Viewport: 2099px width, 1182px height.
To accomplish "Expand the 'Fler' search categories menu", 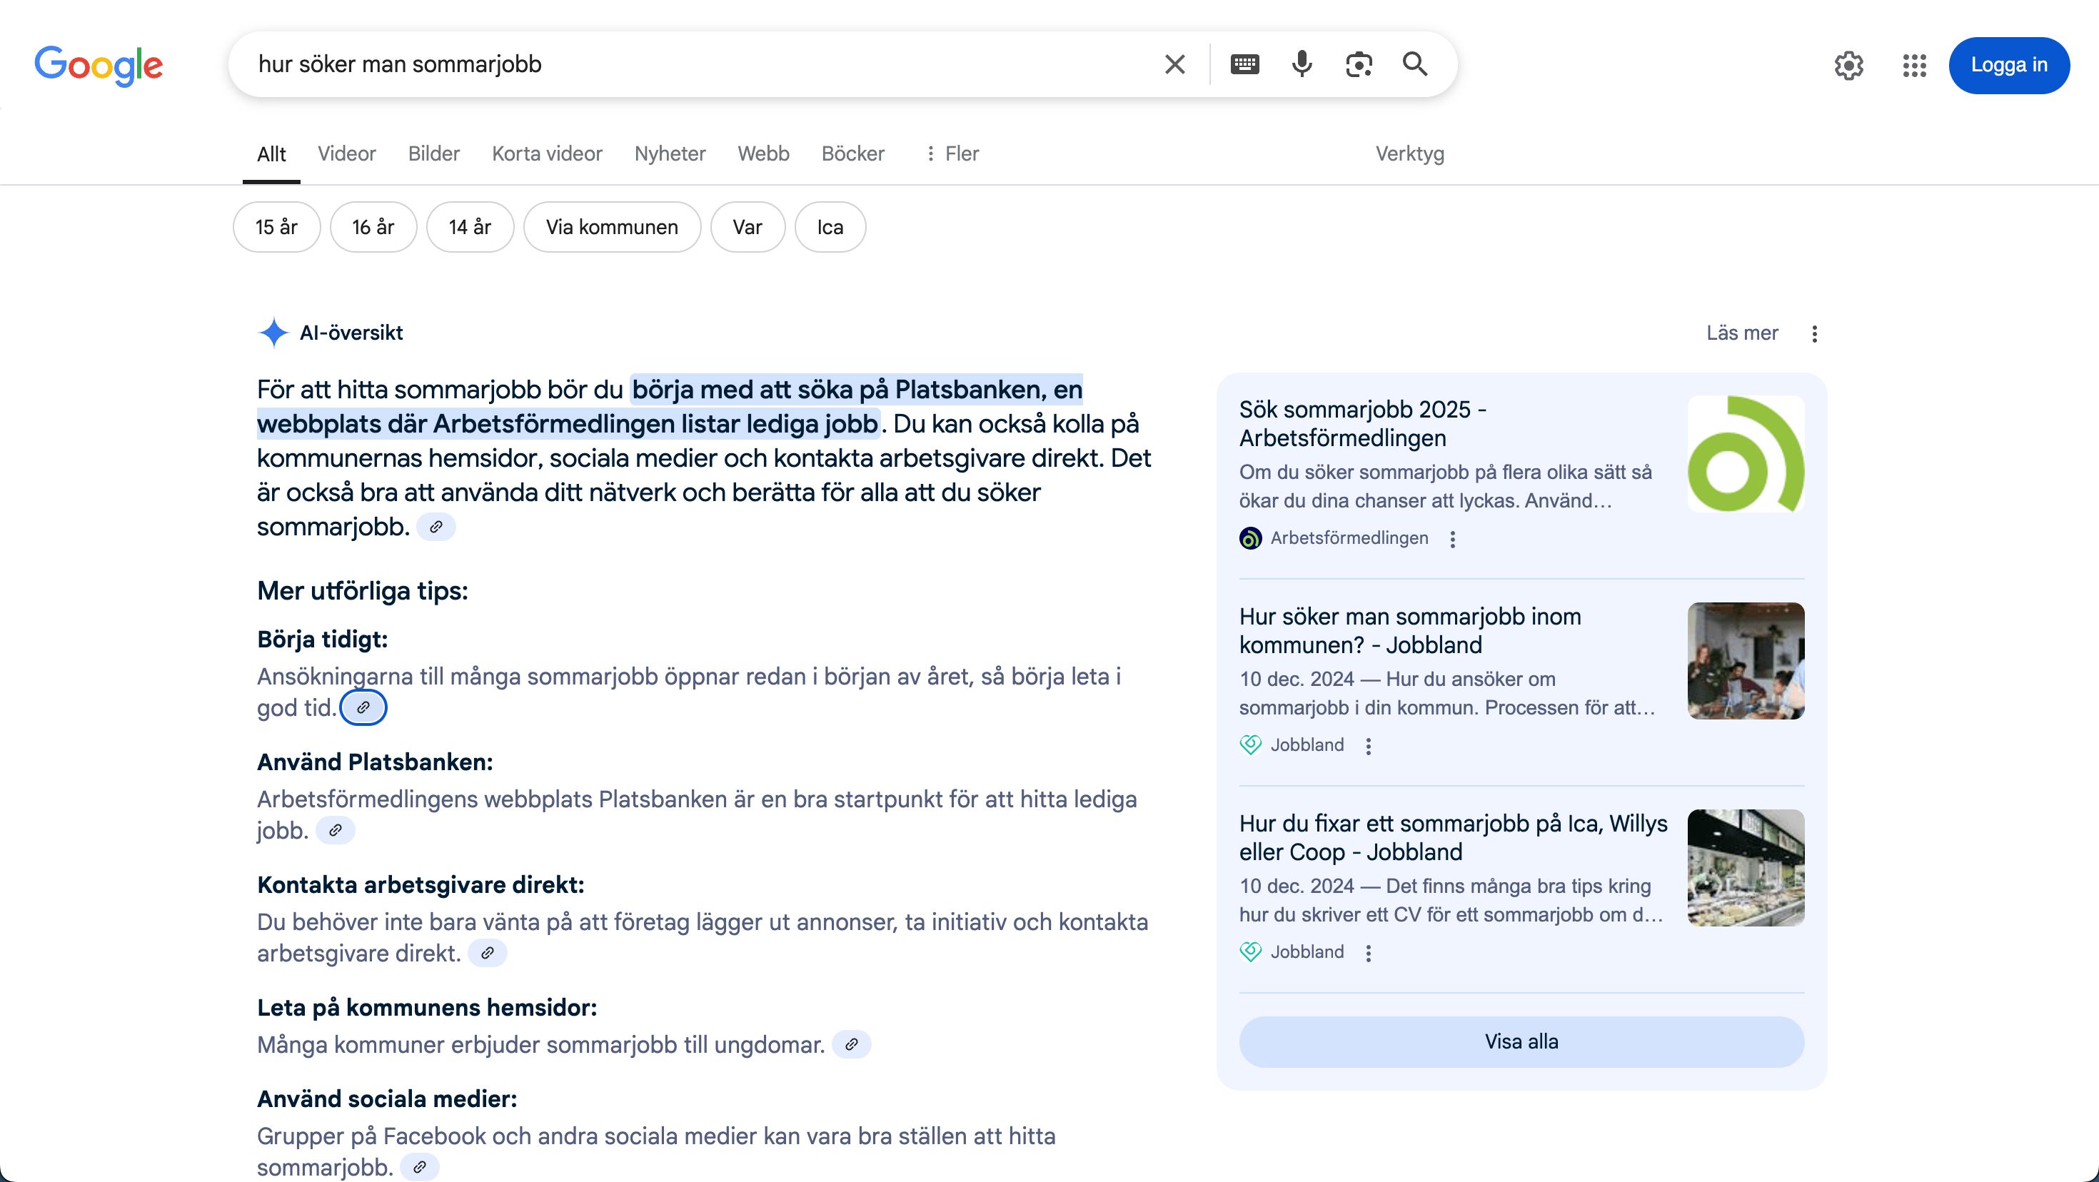I will coord(952,154).
